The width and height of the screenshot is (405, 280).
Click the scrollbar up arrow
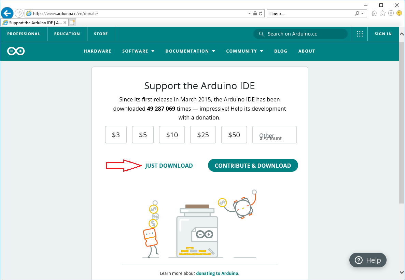tap(402, 34)
